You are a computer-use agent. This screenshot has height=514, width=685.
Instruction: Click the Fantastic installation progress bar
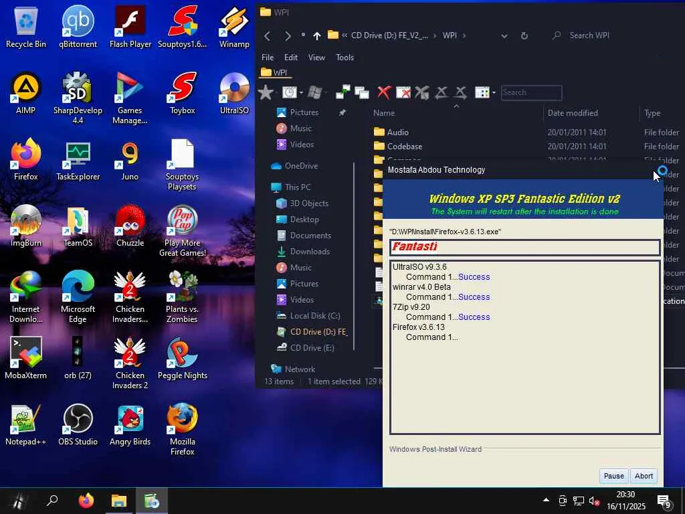(524, 248)
